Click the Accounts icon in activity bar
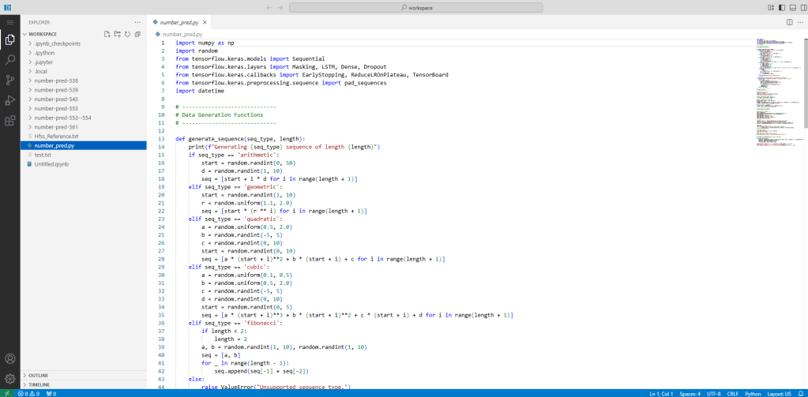This screenshot has height=397, width=808. pyautogui.click(x=9, y=358)
